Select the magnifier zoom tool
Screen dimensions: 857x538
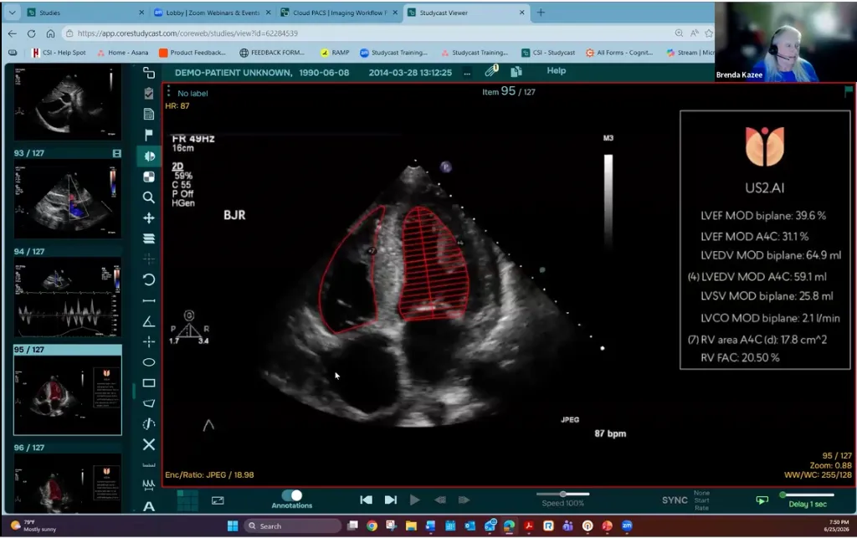149,197
